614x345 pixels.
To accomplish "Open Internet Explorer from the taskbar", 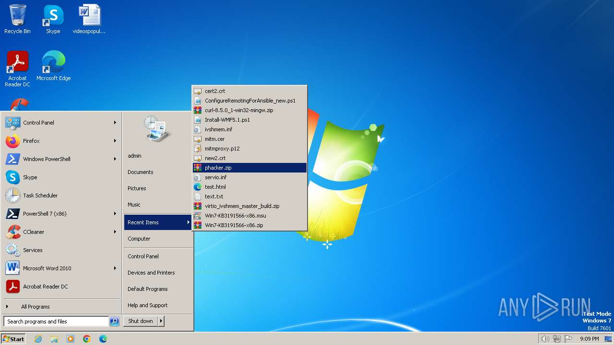I will (x=38, y=339).
